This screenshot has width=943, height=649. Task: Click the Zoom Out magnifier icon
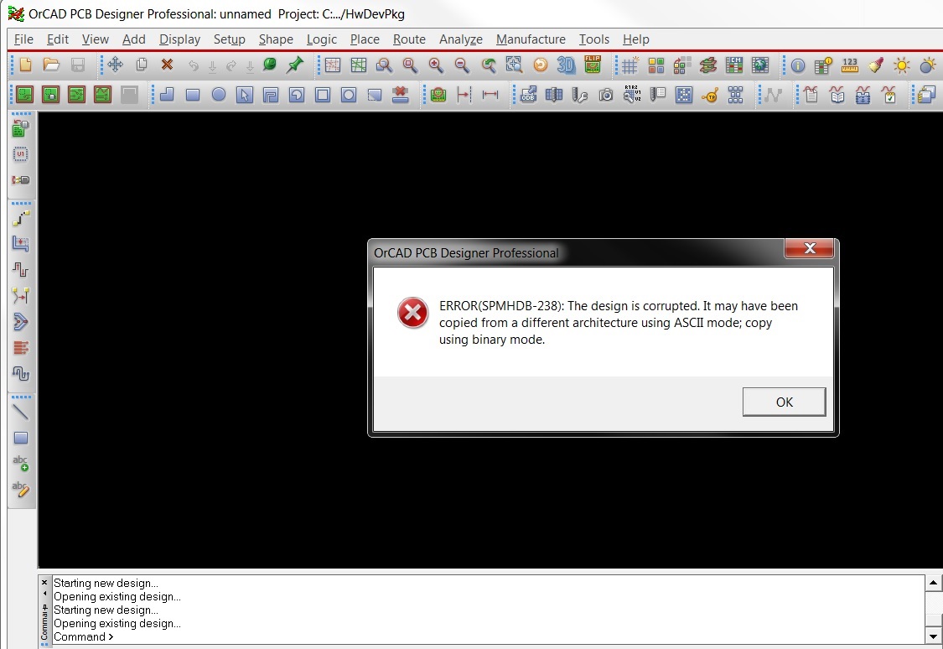click(x=462, y=65)
